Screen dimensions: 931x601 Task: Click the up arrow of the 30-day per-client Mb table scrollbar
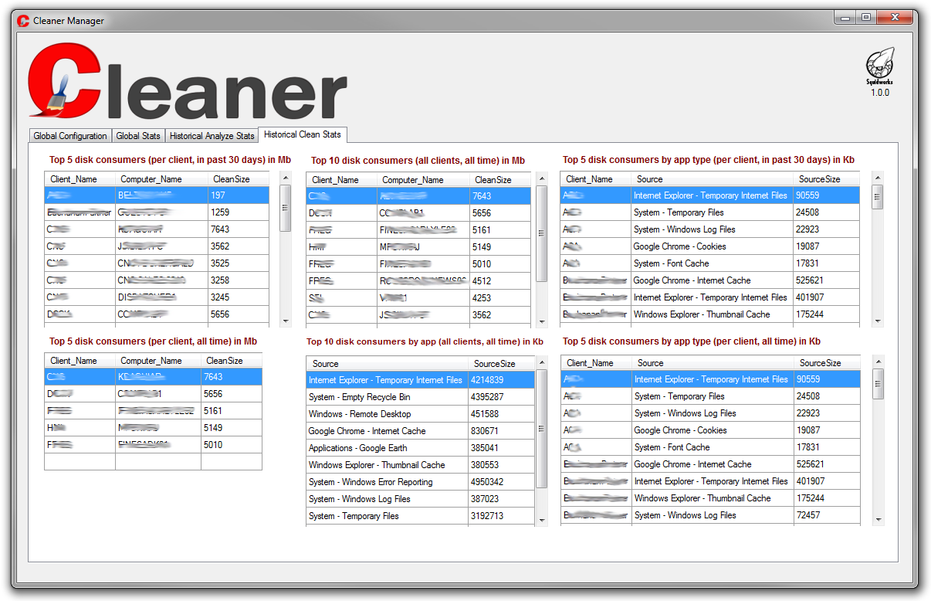pos(286,177)
